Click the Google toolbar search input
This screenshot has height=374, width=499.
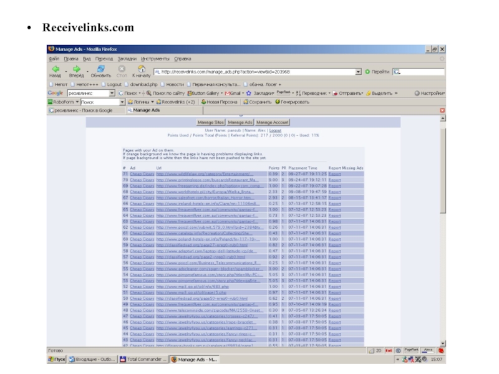tap(89, 93)
